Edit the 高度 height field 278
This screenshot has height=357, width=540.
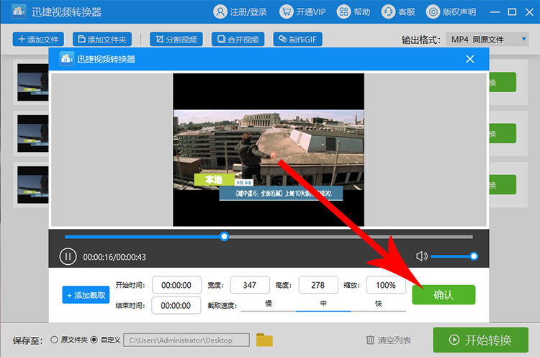click(x=318, y=285)
